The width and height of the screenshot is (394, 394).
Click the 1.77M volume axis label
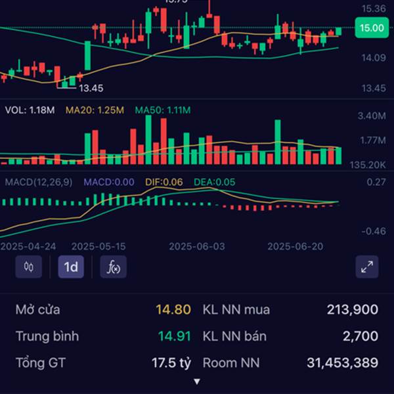[x=373, y=141]
